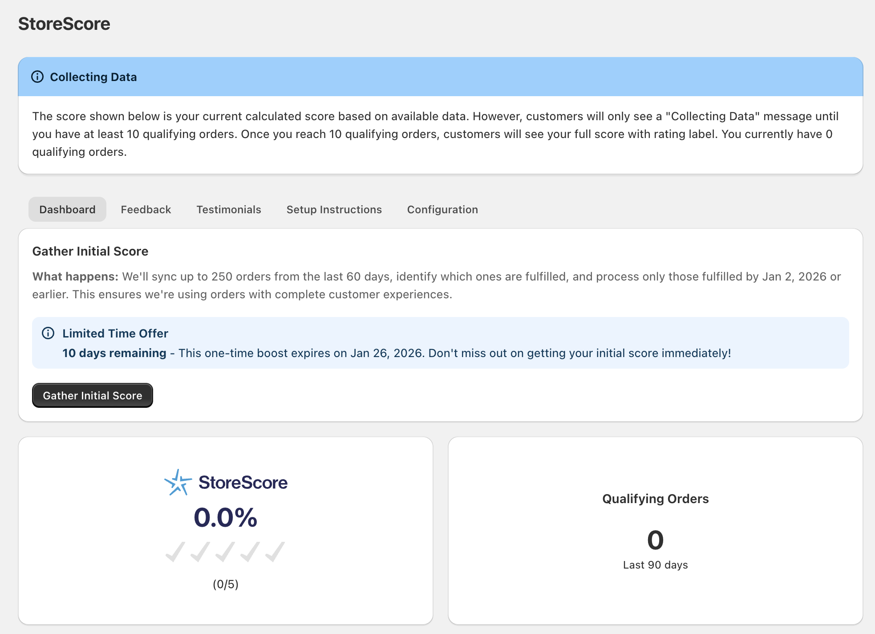Click the 0/5 score progress indicator

pos(226,584)
